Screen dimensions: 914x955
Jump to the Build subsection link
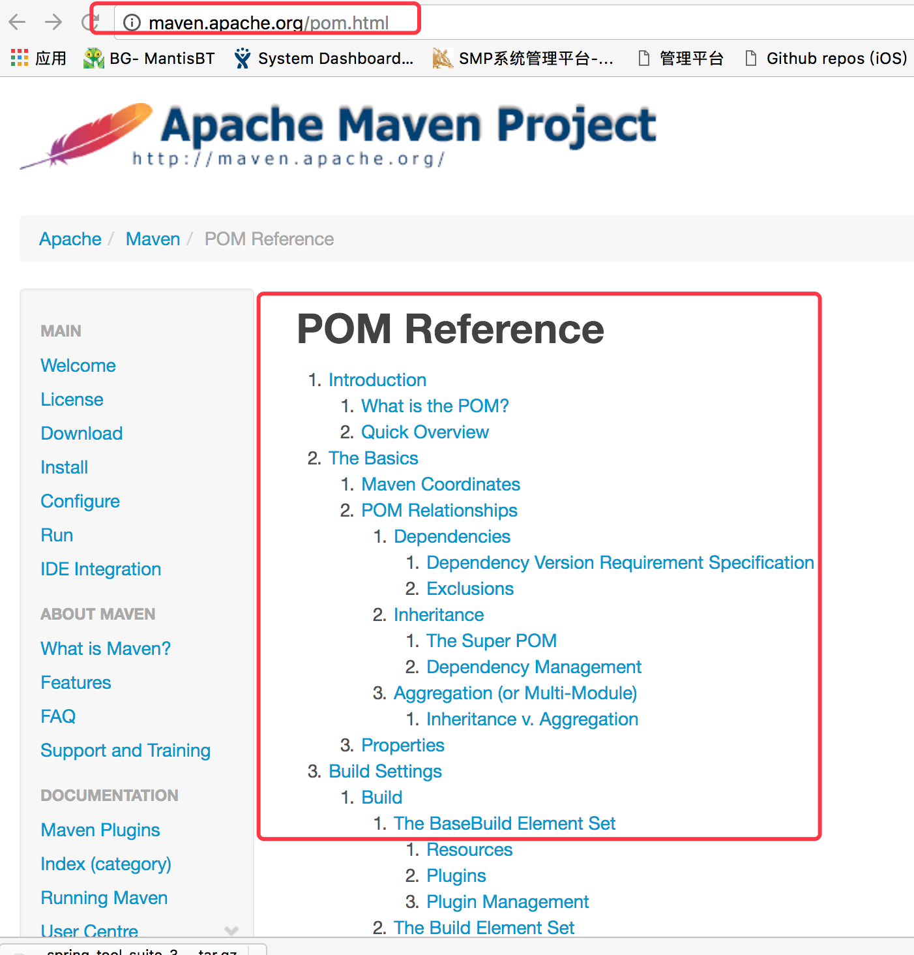381,797
